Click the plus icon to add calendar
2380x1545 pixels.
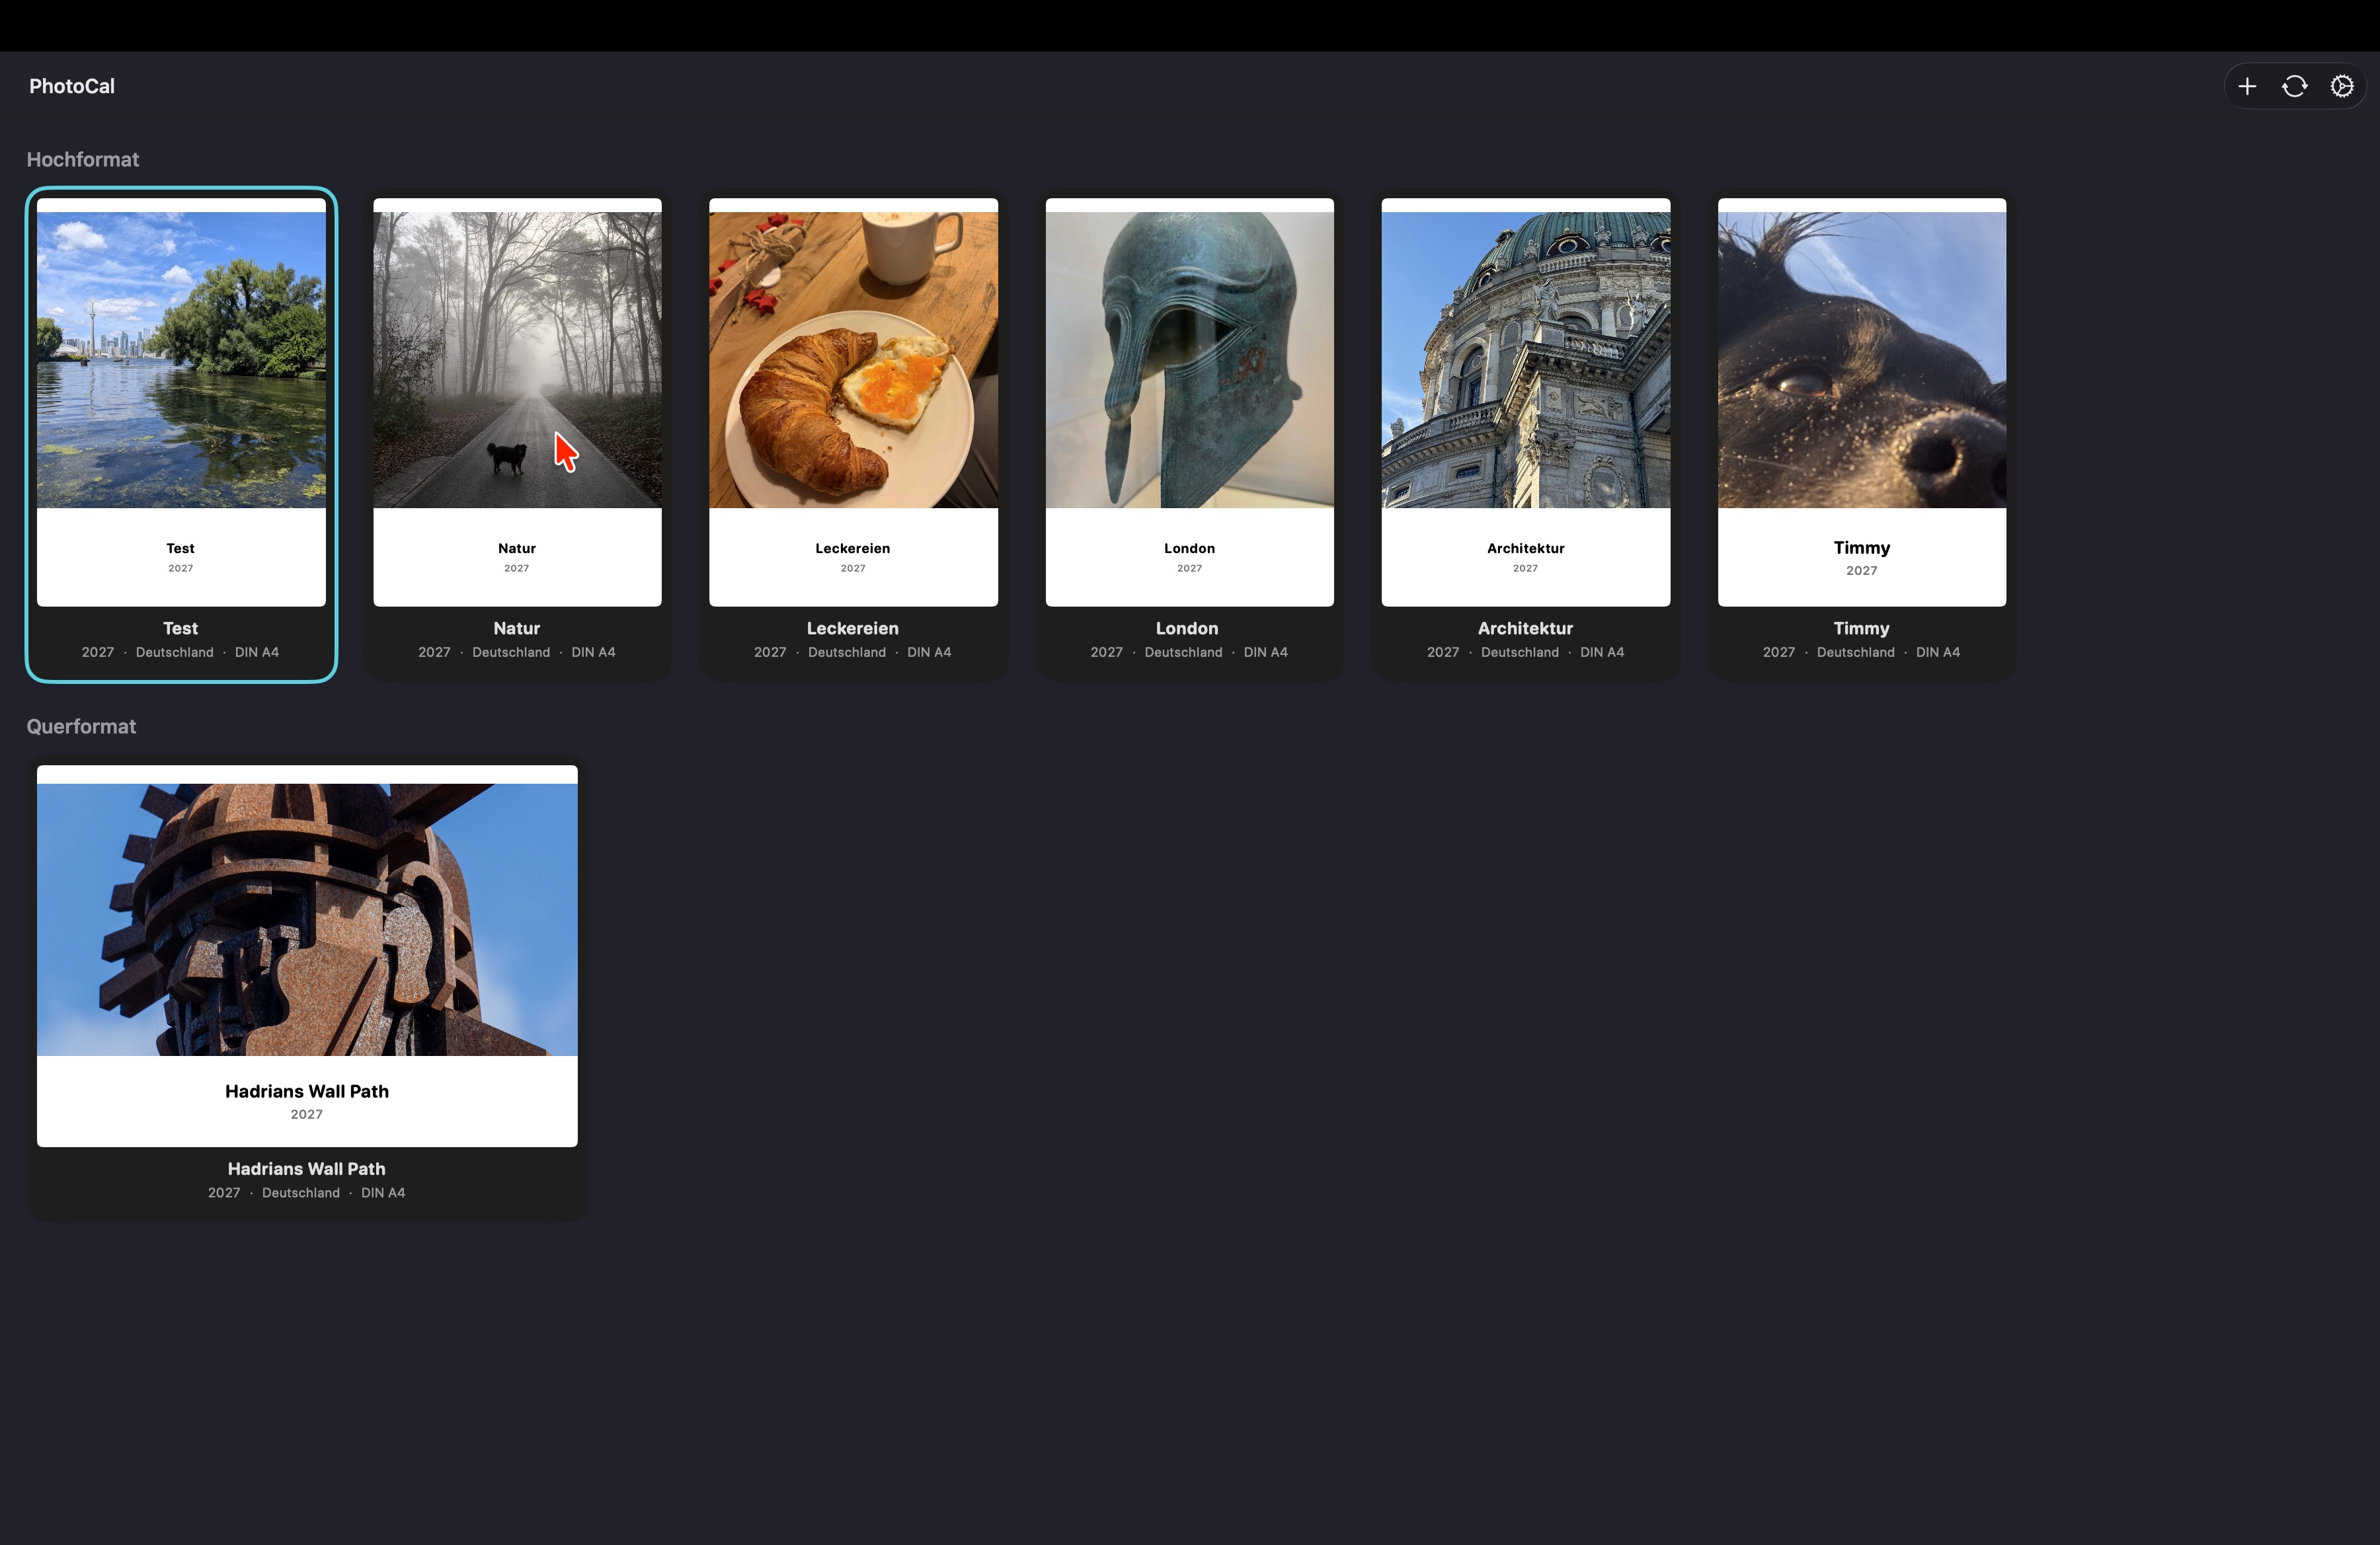(2246, 86)
